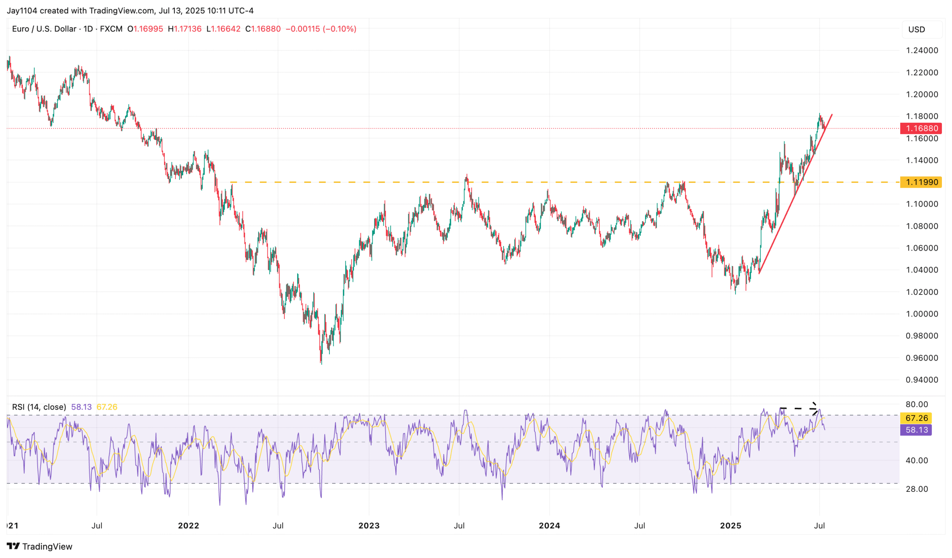Click the yellow 67.26 RSI axis label

tap(916, 418)
